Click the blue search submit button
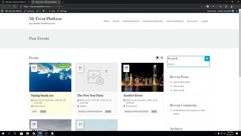241x136 pixels. [x=207, y=59]
